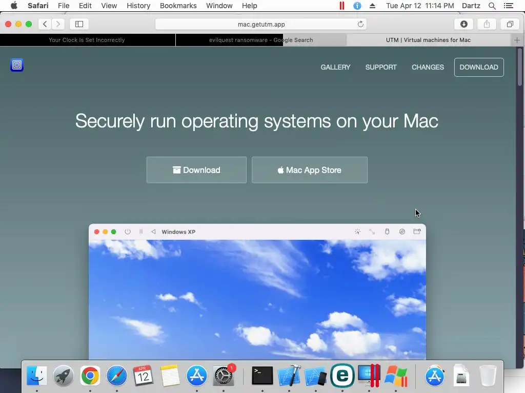The width and height of the screenshot is (525, 393).
Task: Click the eject icon in menu bar
Action: (x=372, y=6)
